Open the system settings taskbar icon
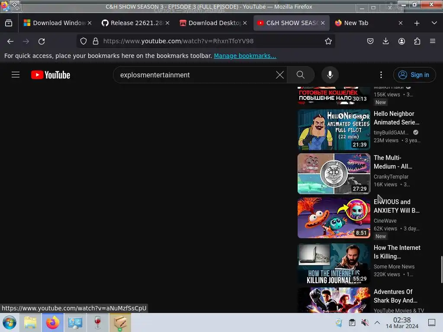 point(75,322)
